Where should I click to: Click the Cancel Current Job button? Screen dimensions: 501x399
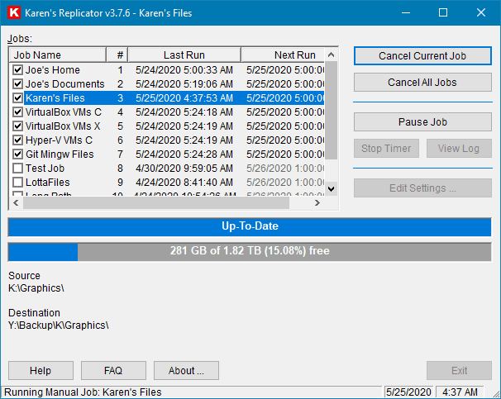click(x=422, y=56)
